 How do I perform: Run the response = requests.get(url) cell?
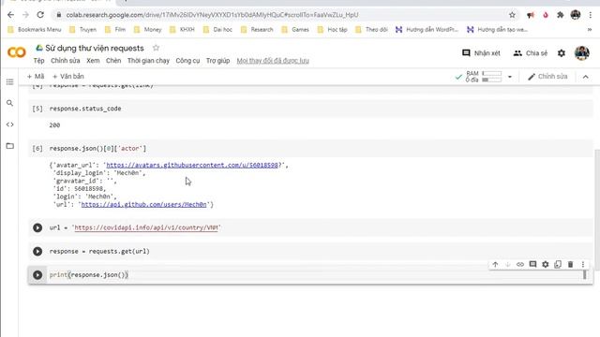pyautogui.click(x=37, y=252)
